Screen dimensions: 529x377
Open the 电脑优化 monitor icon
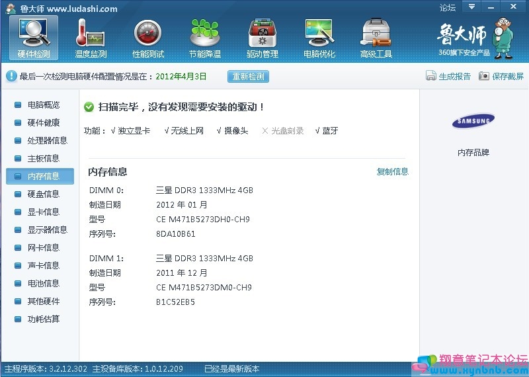click(x=319, y=38)
